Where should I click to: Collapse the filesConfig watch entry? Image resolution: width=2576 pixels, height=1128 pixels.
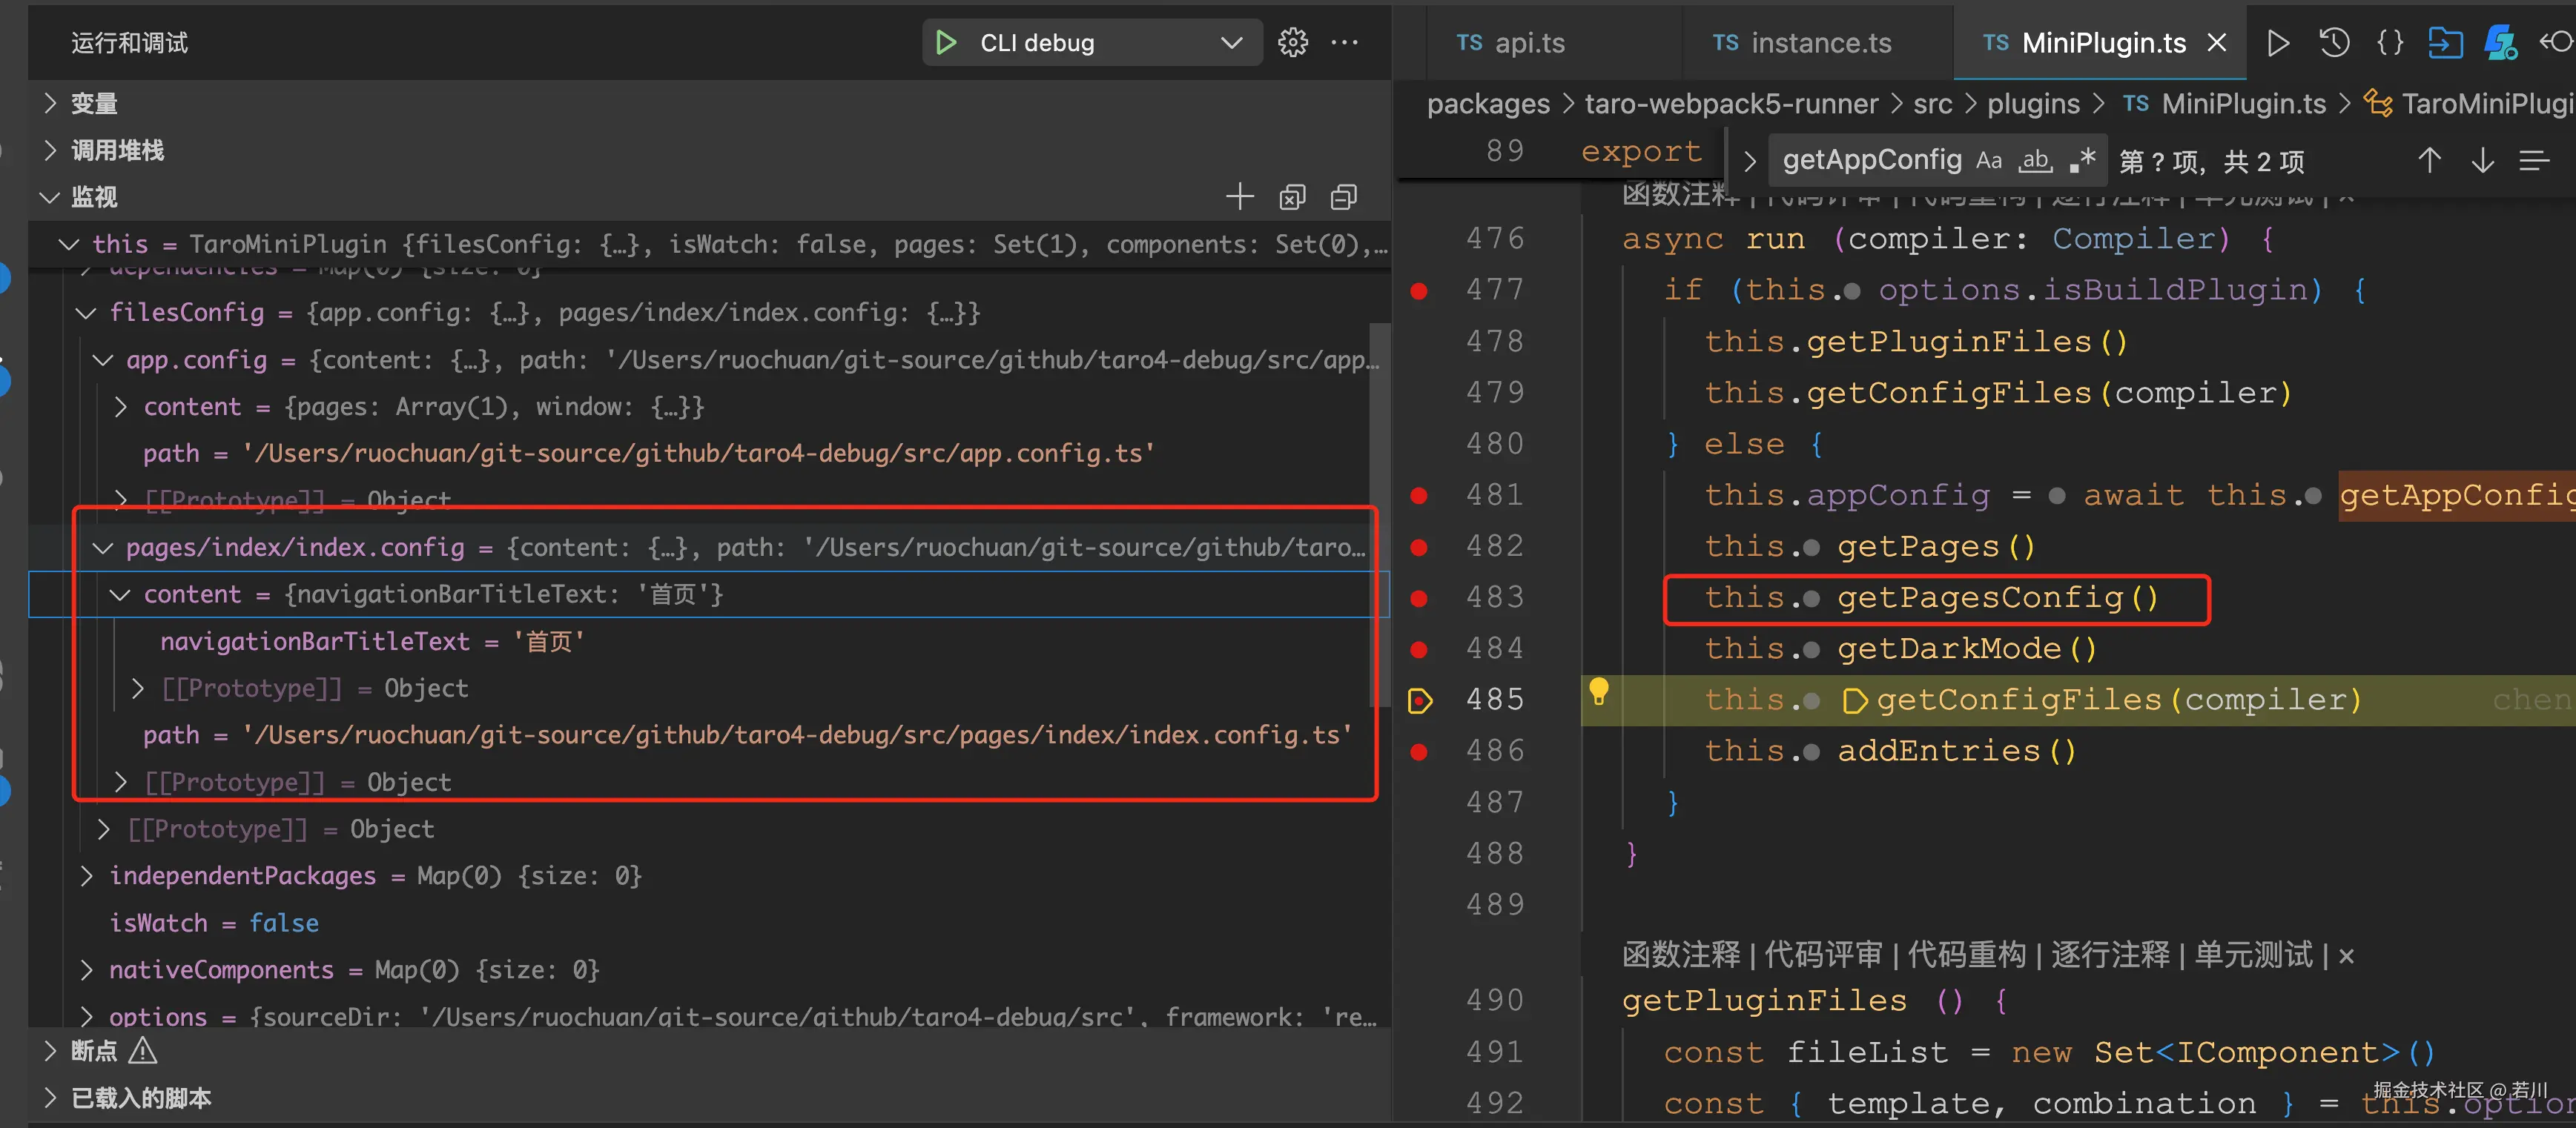[85, 313]
